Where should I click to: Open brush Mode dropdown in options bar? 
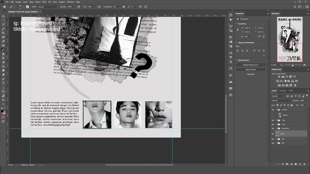[47, 7]
